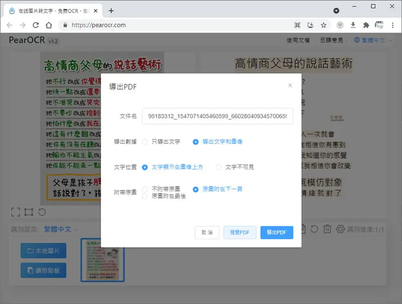The width and height of the screenshot is (402, 304).
Task: Click the re-recognize refresh icon beside trash
Action: point(315,229)
